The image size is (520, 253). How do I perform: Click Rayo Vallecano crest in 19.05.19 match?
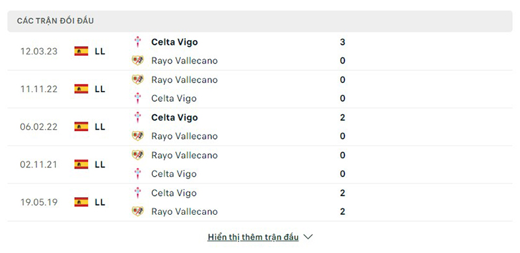click(137, 211)
